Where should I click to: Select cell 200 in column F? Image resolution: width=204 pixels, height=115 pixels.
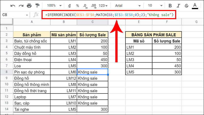(x=167, y=47)
